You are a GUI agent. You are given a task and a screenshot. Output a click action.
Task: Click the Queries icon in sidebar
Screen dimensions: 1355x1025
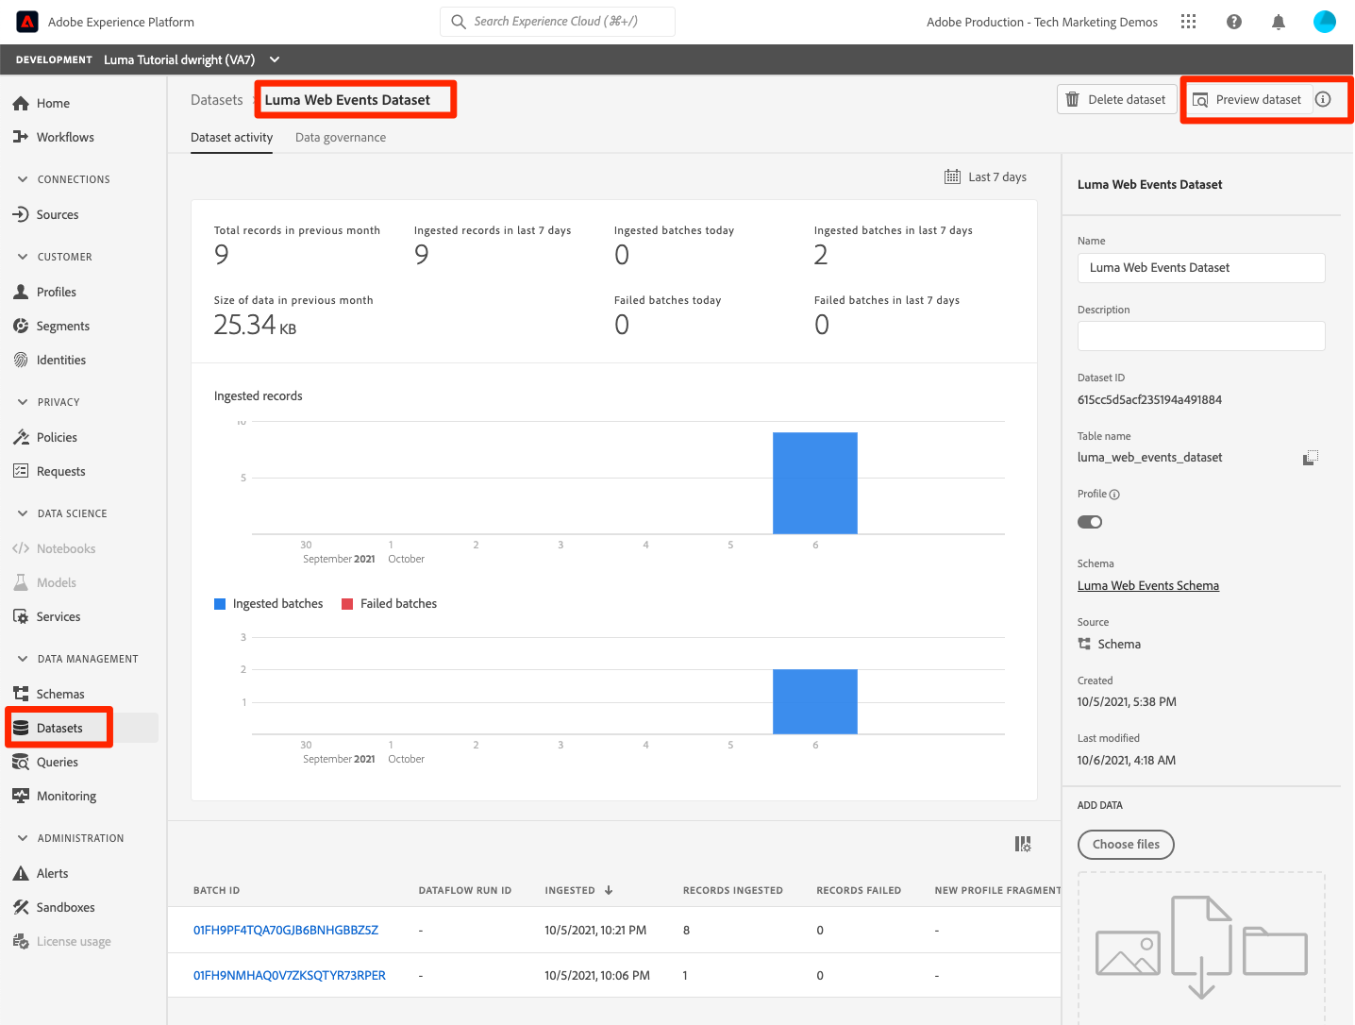tap(21, 762)
